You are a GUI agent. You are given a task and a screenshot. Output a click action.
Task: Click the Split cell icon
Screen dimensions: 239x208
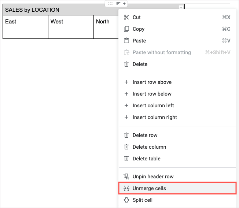tap(126, 200)
